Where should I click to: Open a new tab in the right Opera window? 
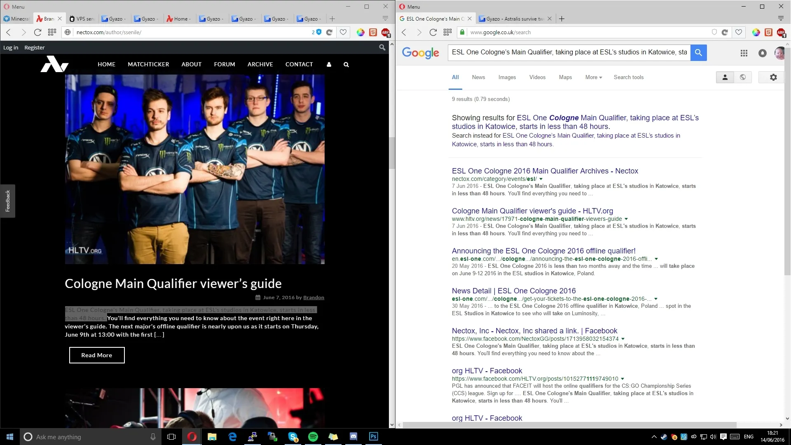point(562,19)
